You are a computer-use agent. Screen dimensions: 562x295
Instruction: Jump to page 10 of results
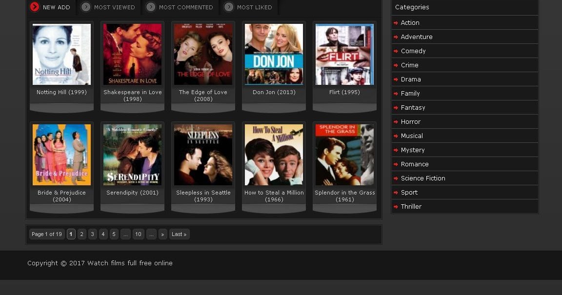[139, 234]
